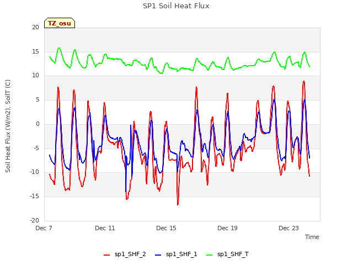Toggle the sp1_SHF_T legend entry
Screen dimensions: 353x265
point(227,255)
